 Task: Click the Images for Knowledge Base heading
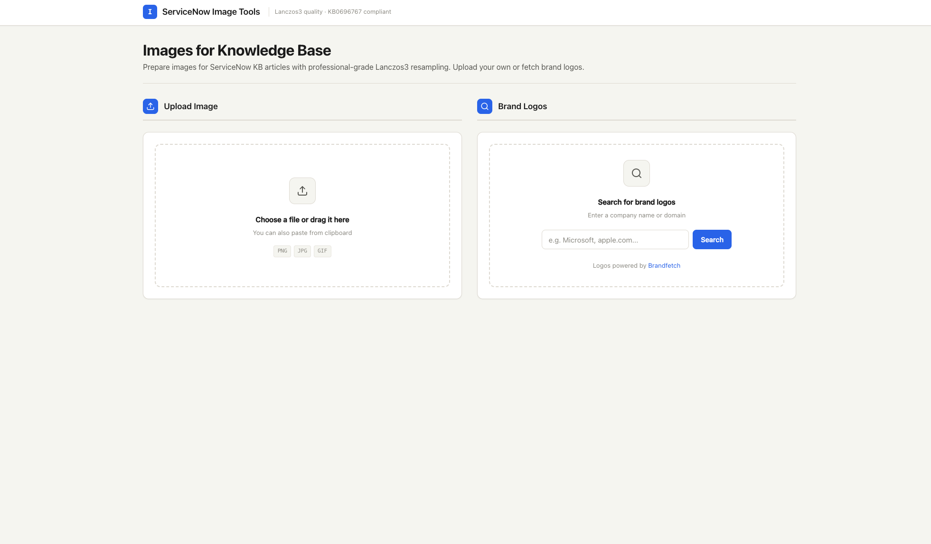[x=237, y=50]
